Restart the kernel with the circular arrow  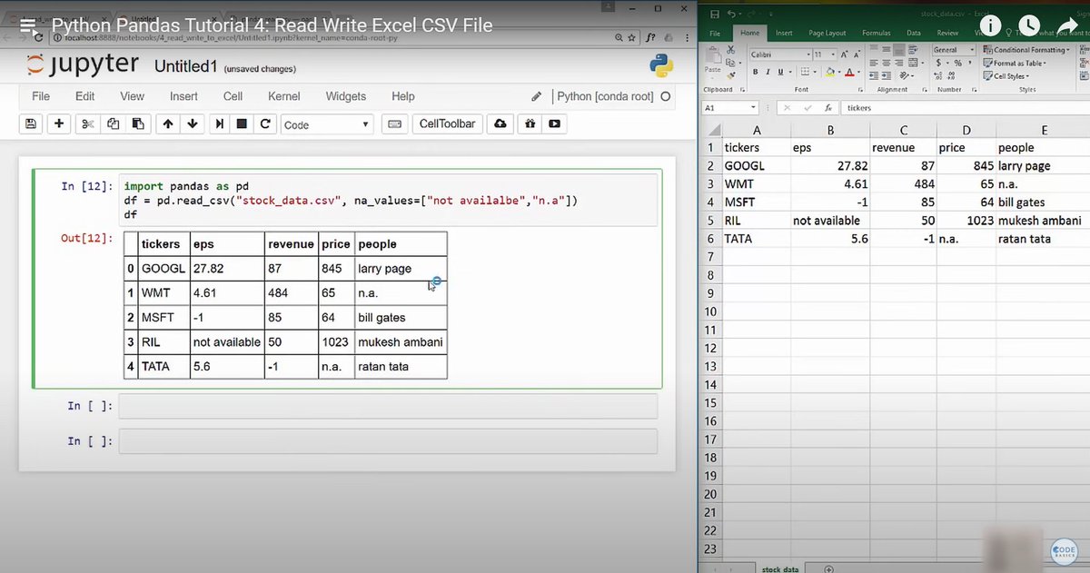point(265,124)
